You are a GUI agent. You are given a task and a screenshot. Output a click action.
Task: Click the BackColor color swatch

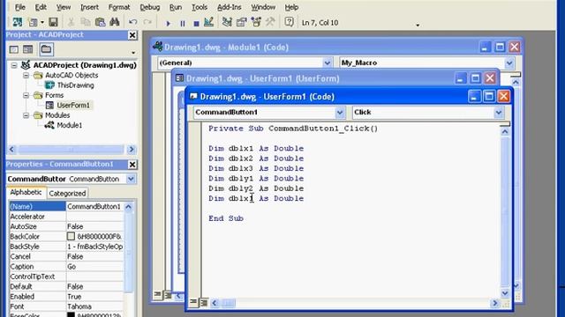point(71,237)
